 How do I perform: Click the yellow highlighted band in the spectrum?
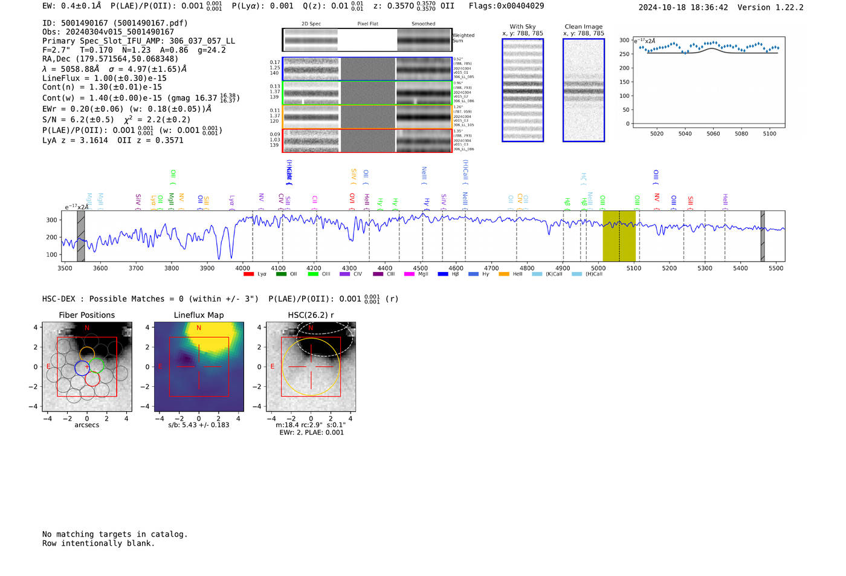point(619,236)
